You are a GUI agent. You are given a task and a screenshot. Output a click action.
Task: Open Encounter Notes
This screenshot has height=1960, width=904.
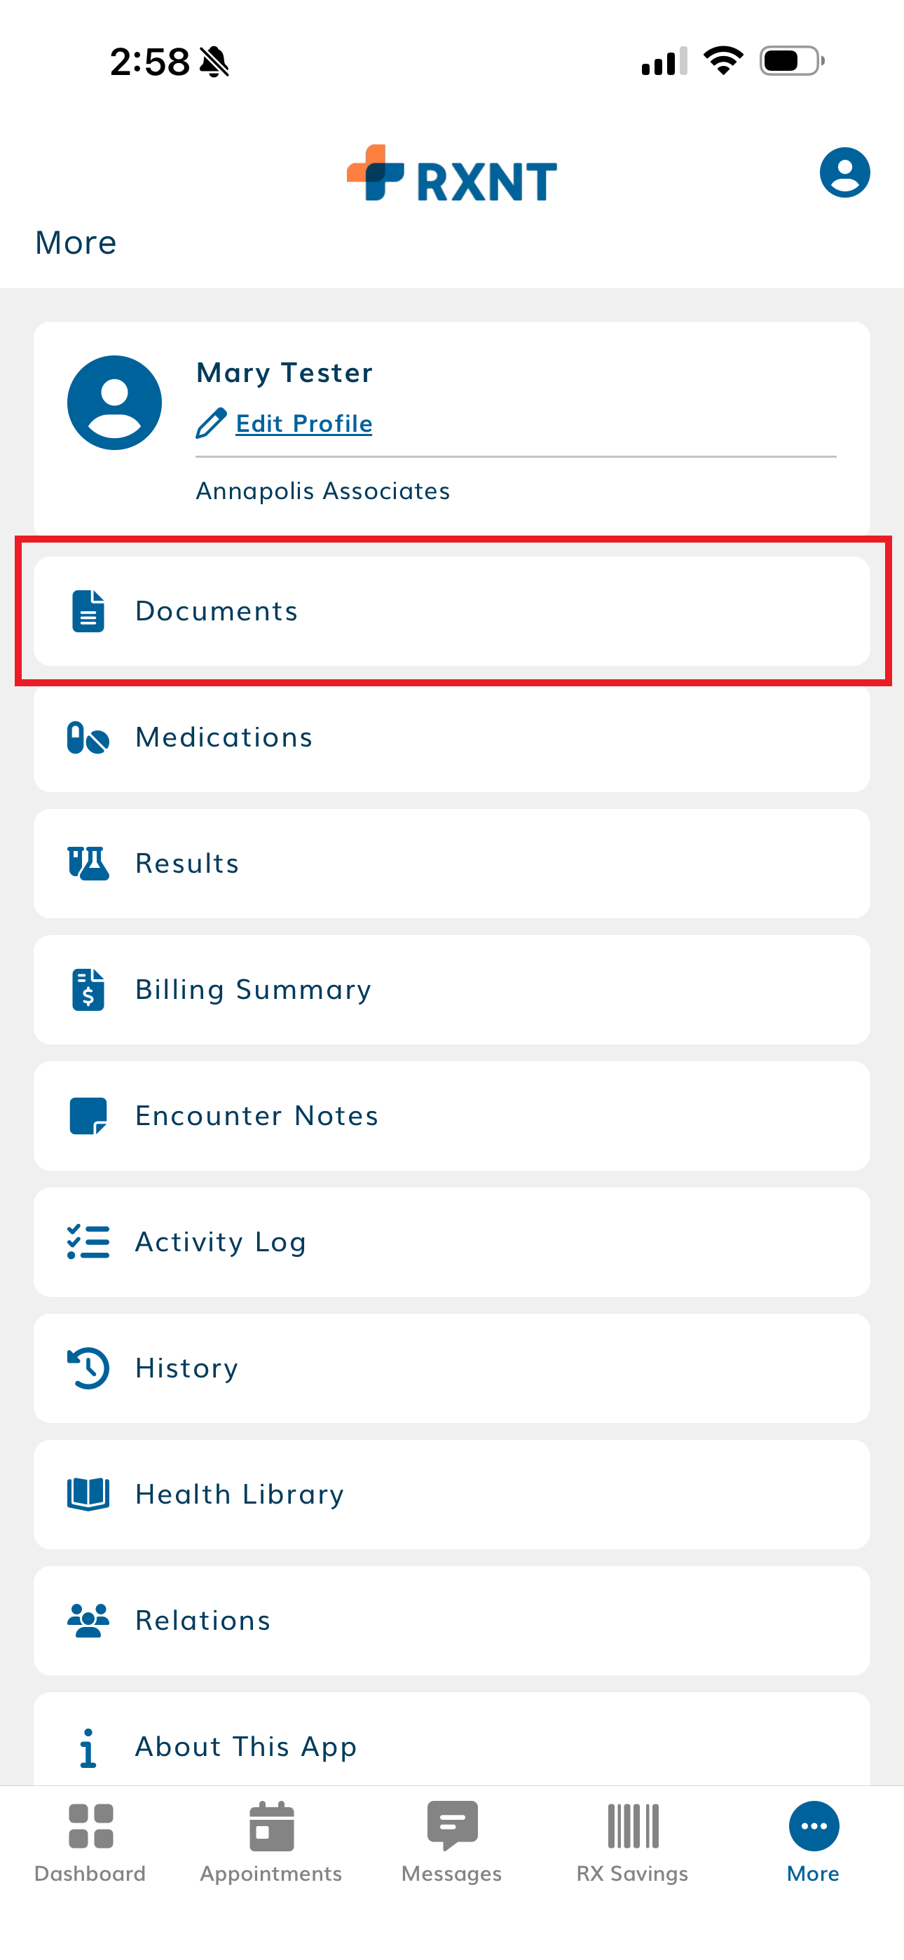pyautogui.click(x=452, y=1116)
